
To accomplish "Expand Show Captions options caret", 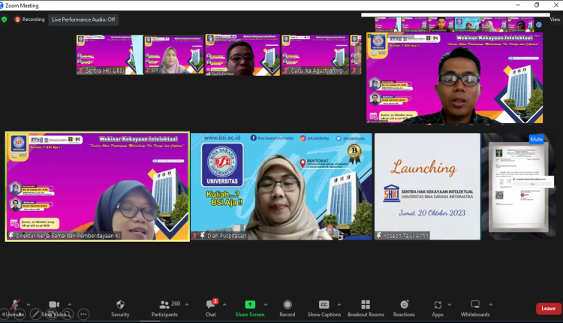I will point(339,305).
